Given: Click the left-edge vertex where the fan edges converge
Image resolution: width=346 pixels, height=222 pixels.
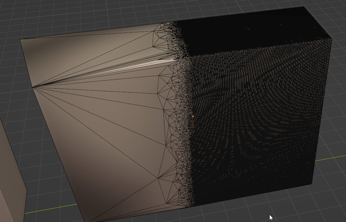Looking at the screenshot, I should (33, 87).
